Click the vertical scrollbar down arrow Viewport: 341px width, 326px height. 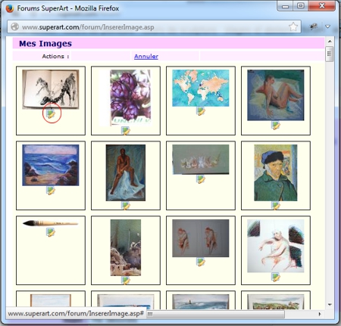click(330, 305)
